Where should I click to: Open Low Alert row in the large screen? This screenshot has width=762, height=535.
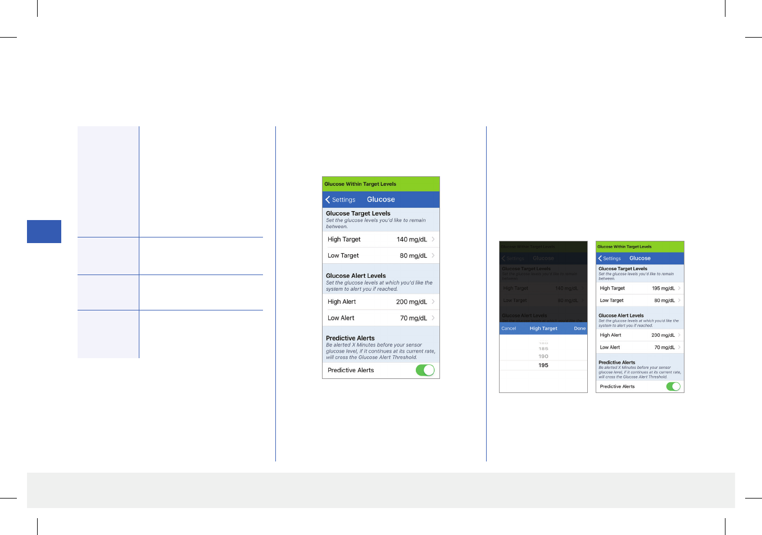tap(381, 318)
